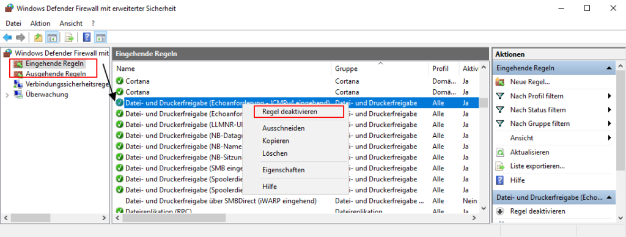Toggle the action pane toolbar icon

[101, 37]
